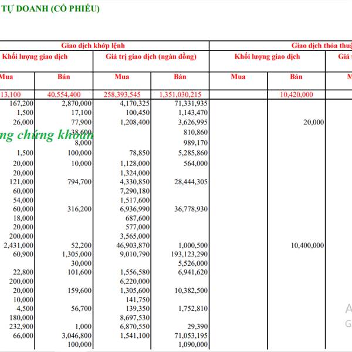Click the cell '36,778,930'

pyautogui.click(x=191, y=209)
